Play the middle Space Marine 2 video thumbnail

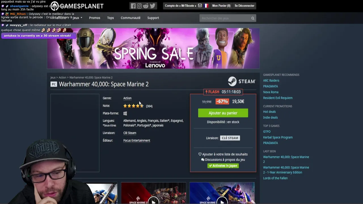(153, 193)
